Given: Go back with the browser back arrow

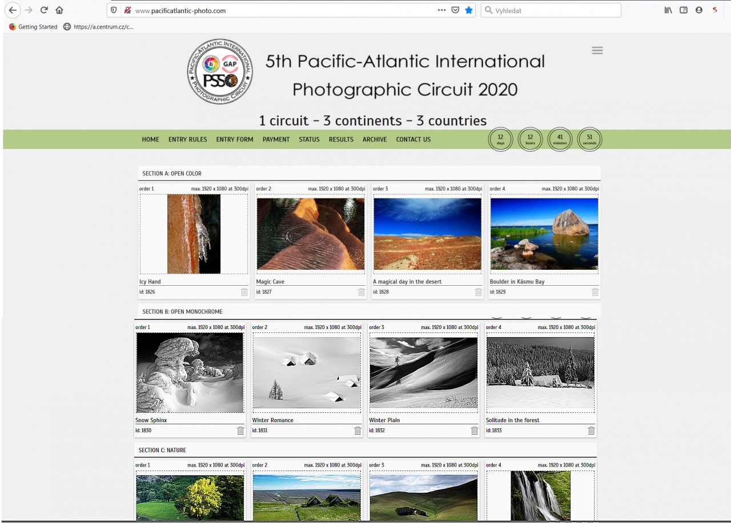Looking at the screenshot, I should (12, 10).
